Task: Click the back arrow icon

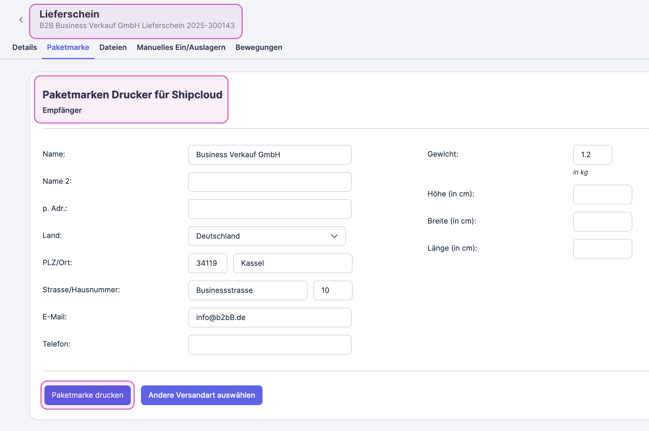Action: tap(21, 20)
